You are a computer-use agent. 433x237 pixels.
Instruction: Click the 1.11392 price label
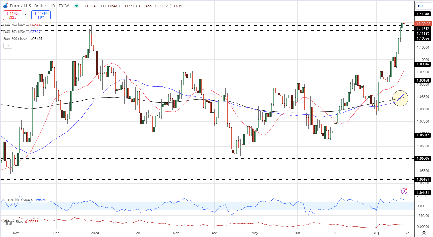pyautogui.click(x=423, y=29)
